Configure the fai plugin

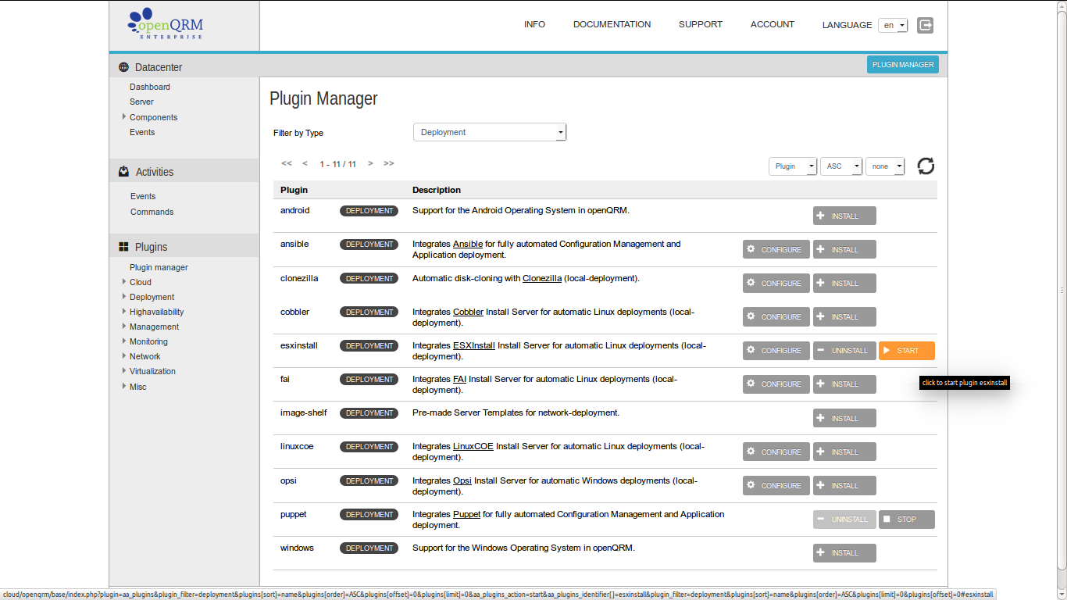776,384
